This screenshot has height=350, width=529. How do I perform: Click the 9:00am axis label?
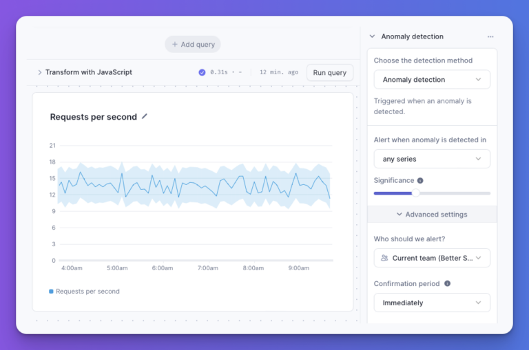tap(298, 268)
